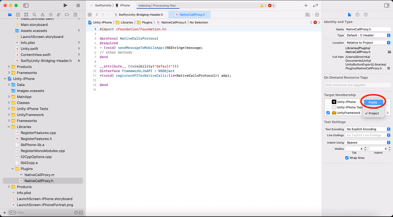Switch to the SwiftyUnity-Bridging-Header.h tab
Screen dimensions: 393x217
pyautogui.click(x=138, y=15)
